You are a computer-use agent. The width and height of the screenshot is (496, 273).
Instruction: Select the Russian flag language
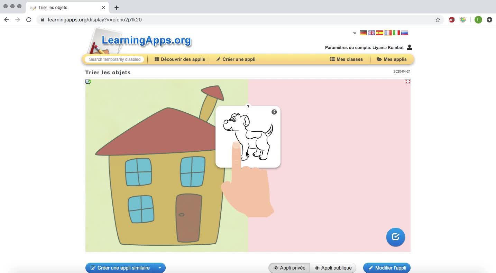[x=405, y=33]
